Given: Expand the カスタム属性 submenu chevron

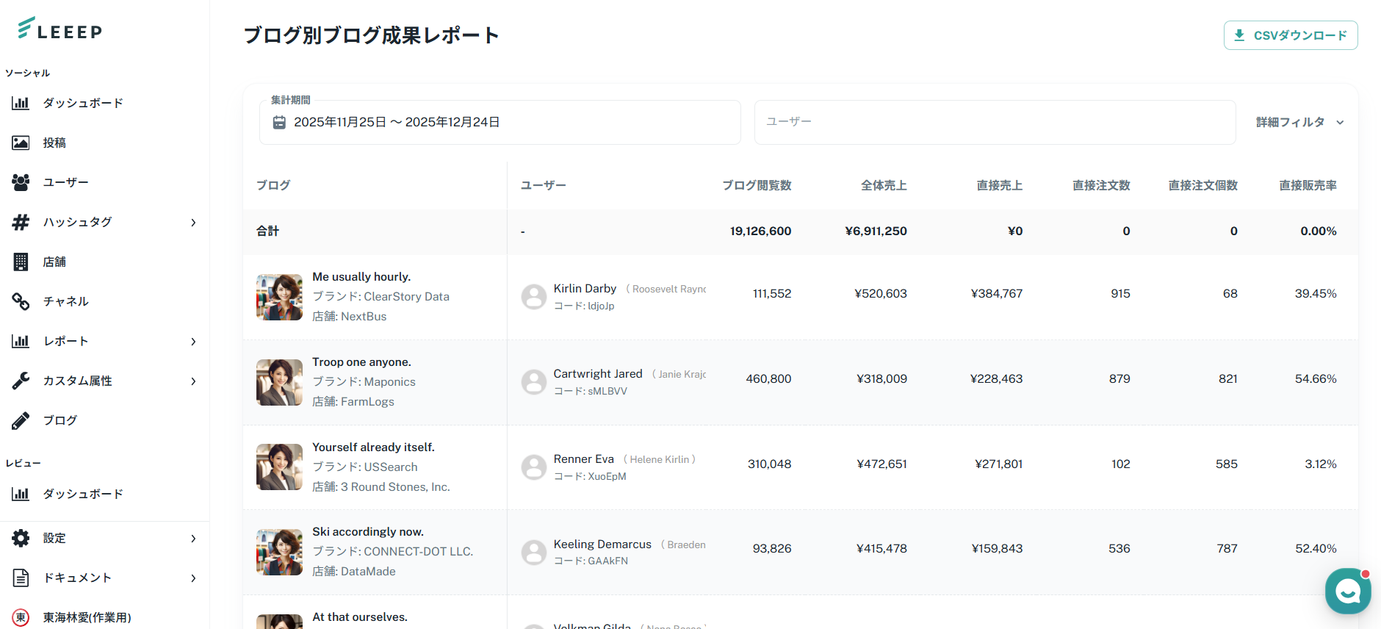Looking at the screenshot, I should [193, 381].
